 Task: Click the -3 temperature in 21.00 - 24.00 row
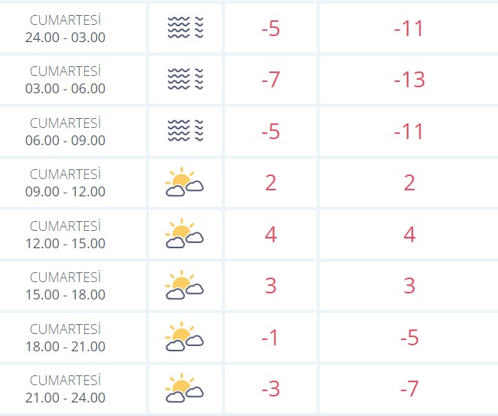[271, 389]
